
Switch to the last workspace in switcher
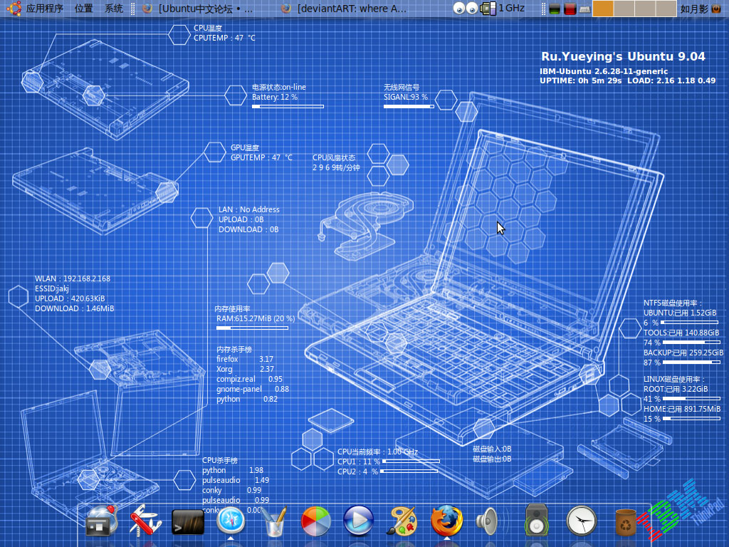pyautogui.click(x=666, y=9)
